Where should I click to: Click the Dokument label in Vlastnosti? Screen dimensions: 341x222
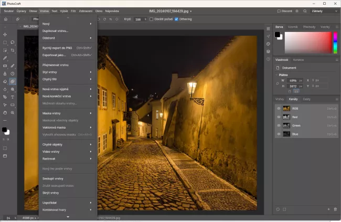pyautogui.click(x=289, y=68)
